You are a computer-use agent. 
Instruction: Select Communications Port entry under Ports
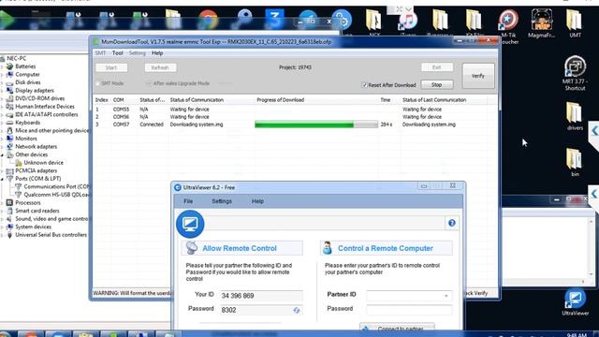pos(56,187)
